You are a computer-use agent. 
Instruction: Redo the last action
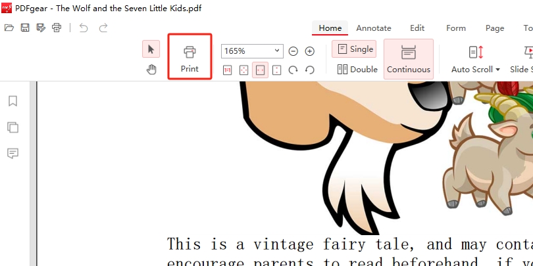[103, 28]
